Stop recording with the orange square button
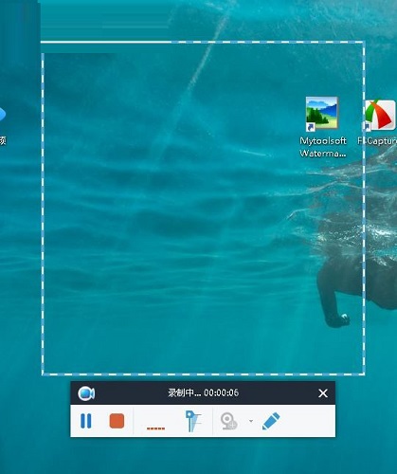The height and width of the screenshot is (474, 397). point(117,421)
